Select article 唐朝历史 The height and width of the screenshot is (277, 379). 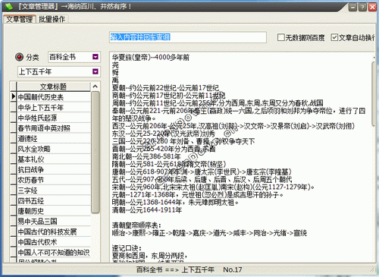(x=53, y=211)
